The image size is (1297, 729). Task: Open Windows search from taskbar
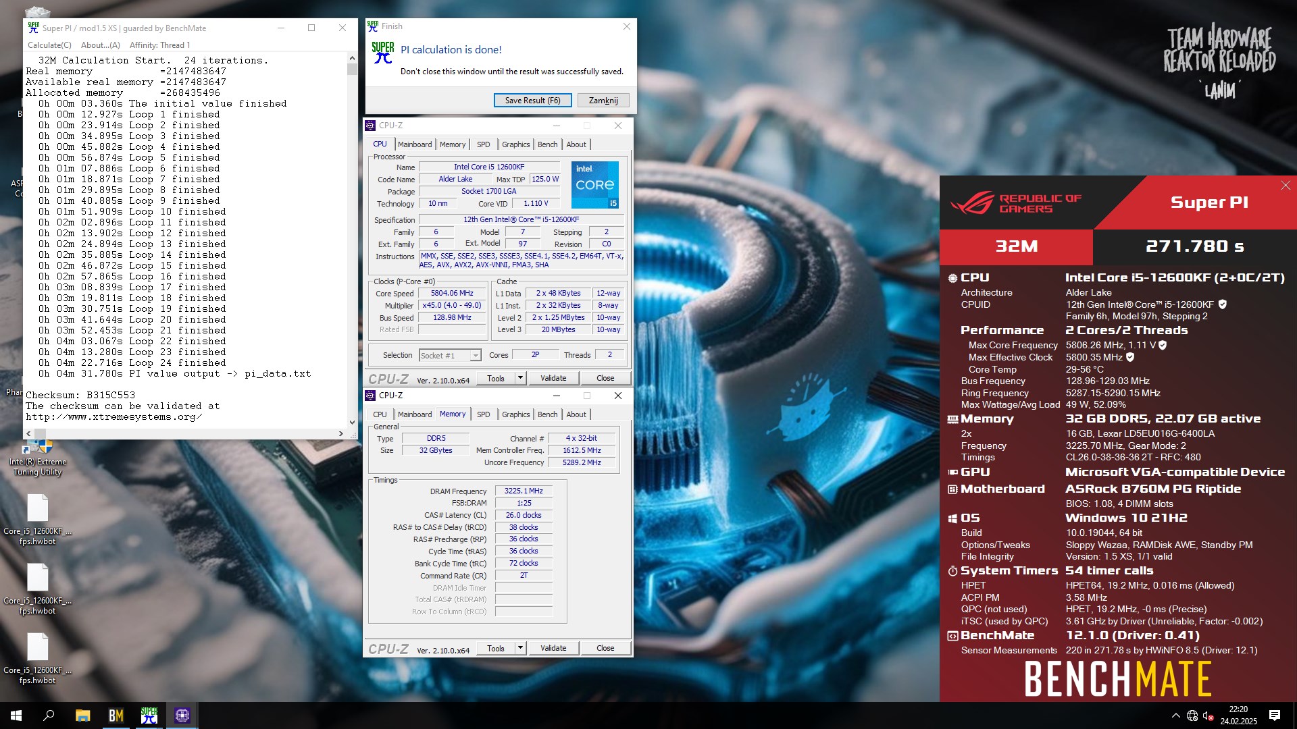coord(49,715)
